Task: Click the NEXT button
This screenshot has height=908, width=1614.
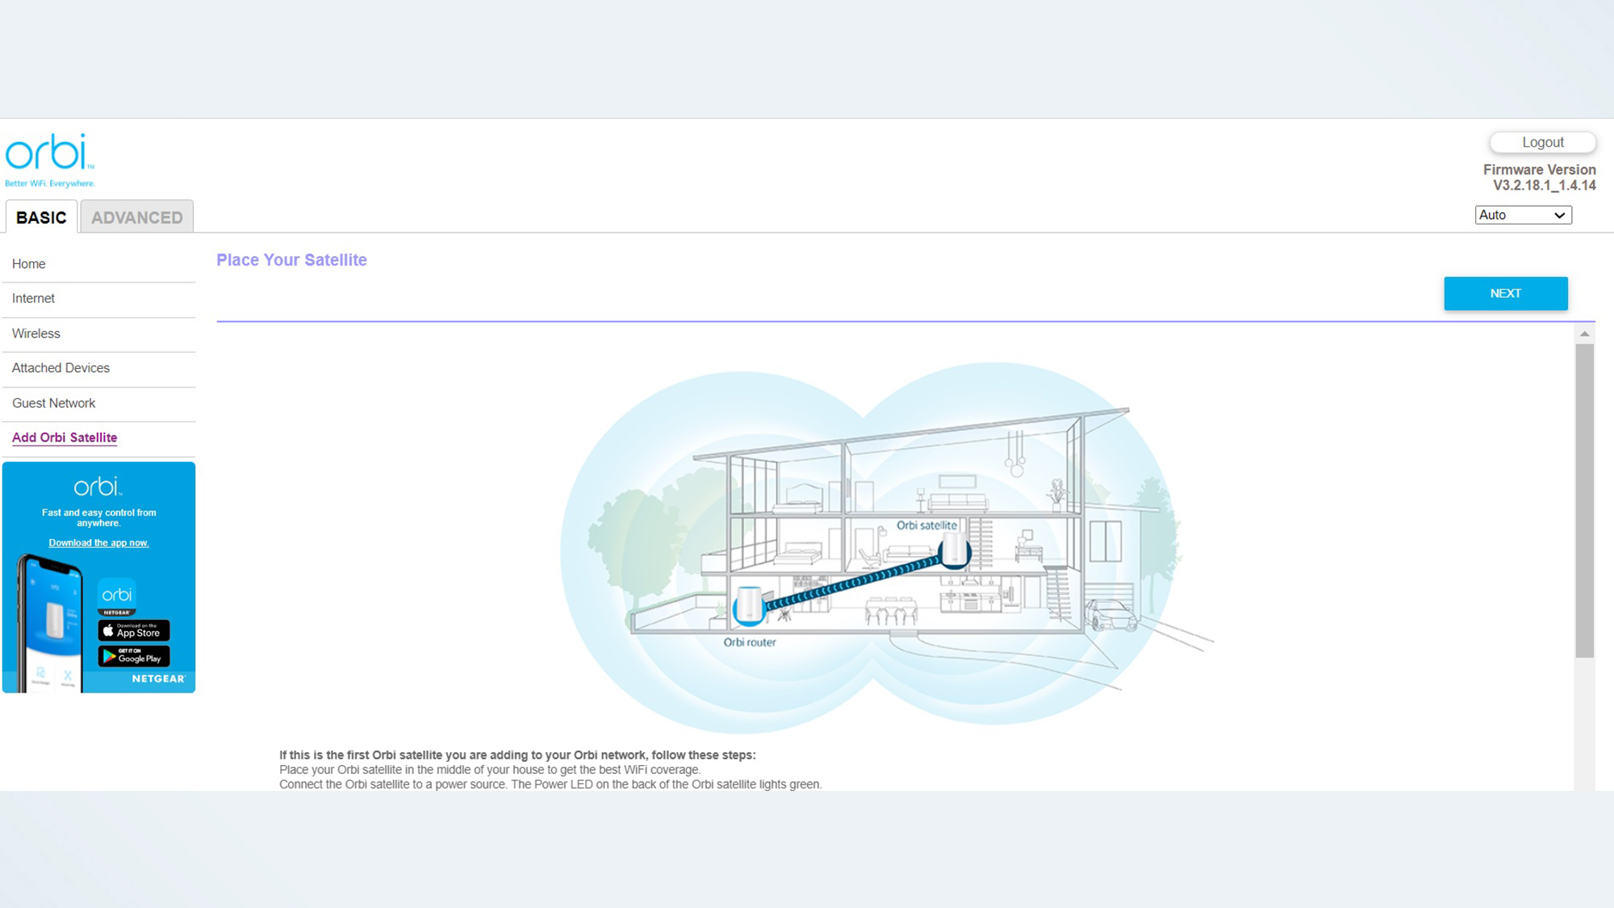Action: click(x=1505, y=293)
